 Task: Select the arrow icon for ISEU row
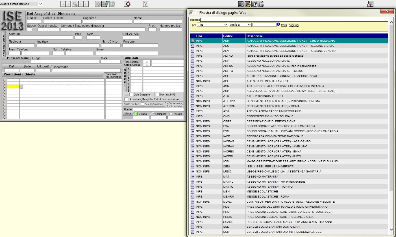pyautogui.click(x=192, y=167)
